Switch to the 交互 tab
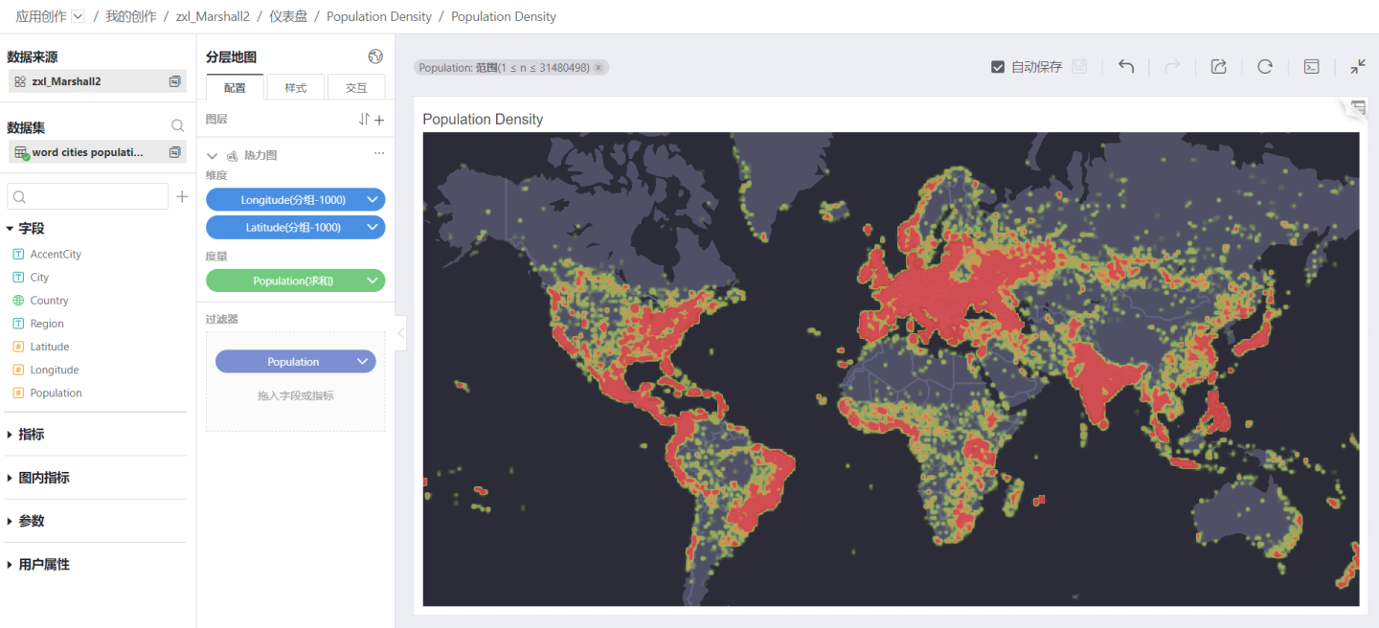Screen dimensions: 1379x628 point(355,88)
